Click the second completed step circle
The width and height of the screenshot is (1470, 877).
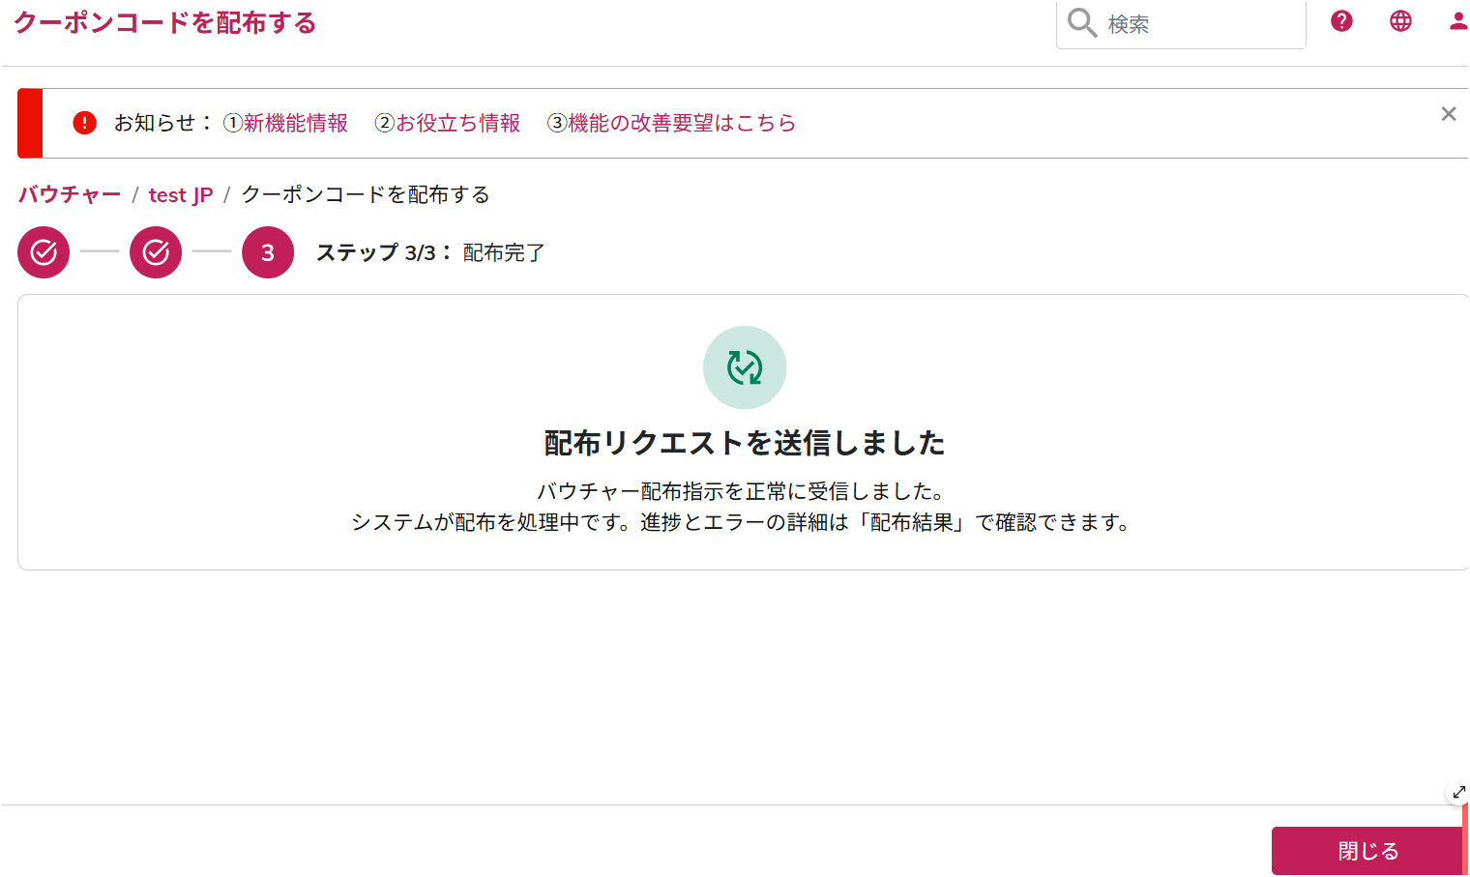coord(156,252)
